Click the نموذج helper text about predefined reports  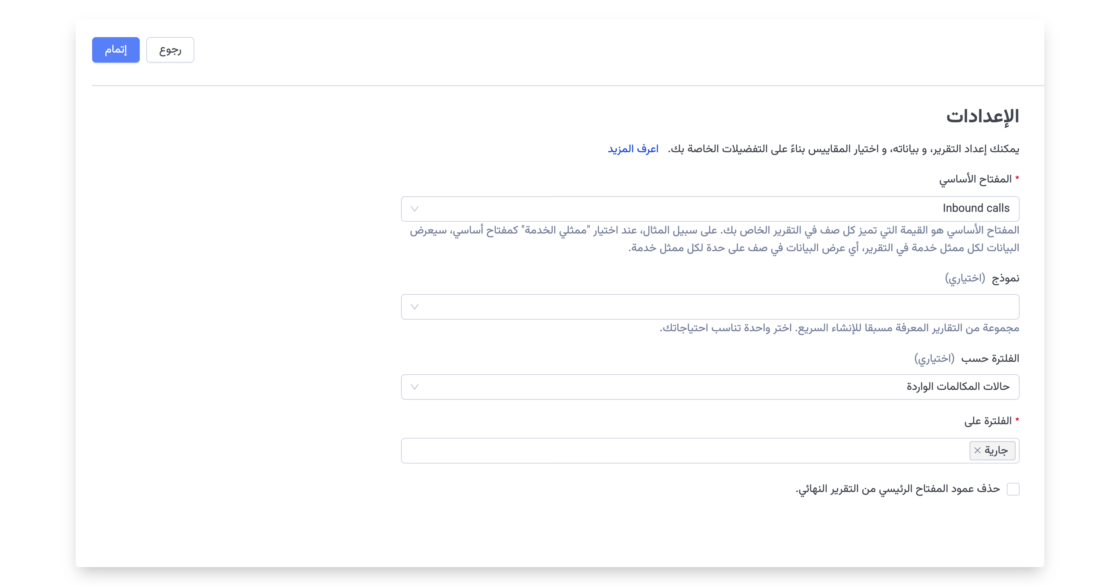pyautogui.click(x=839, y=328)
